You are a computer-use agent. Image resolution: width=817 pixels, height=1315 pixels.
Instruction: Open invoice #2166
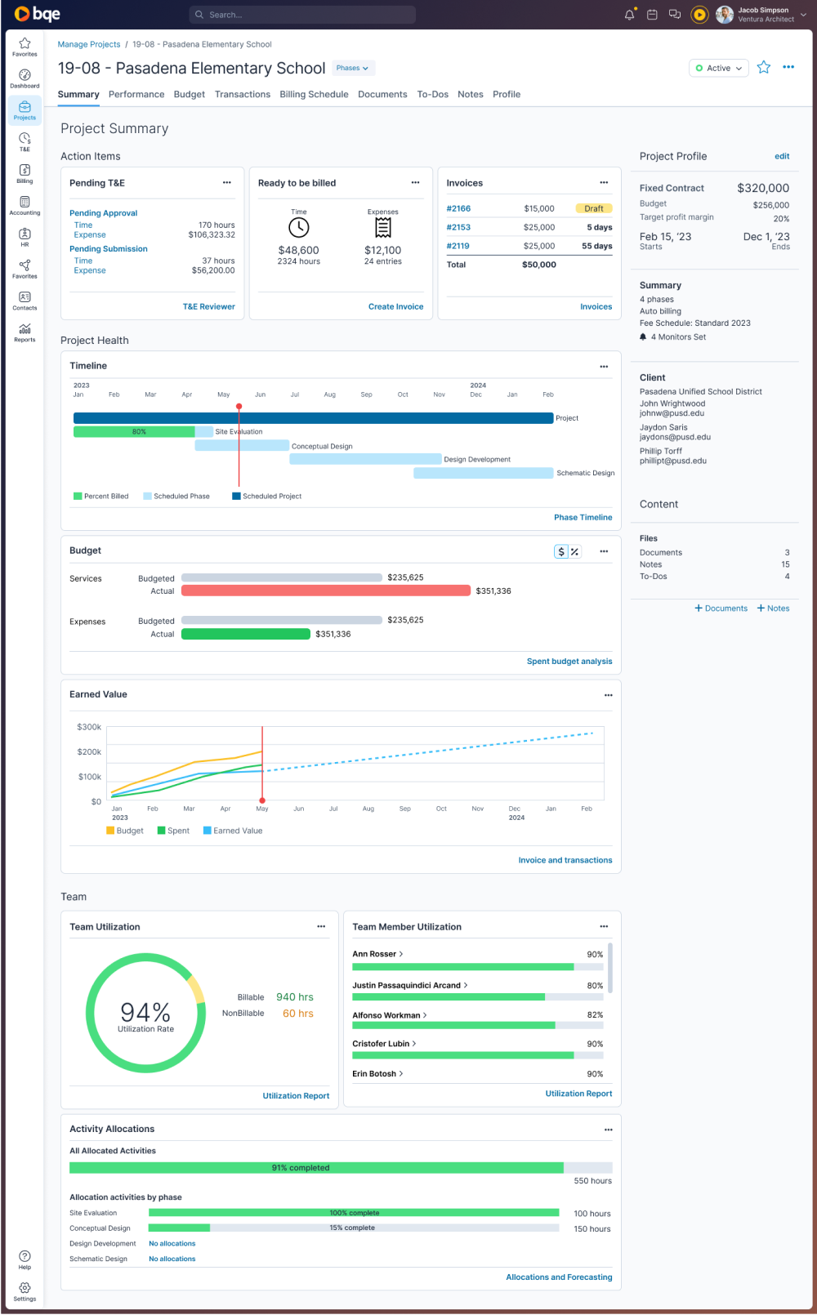[x=458, y=209]
